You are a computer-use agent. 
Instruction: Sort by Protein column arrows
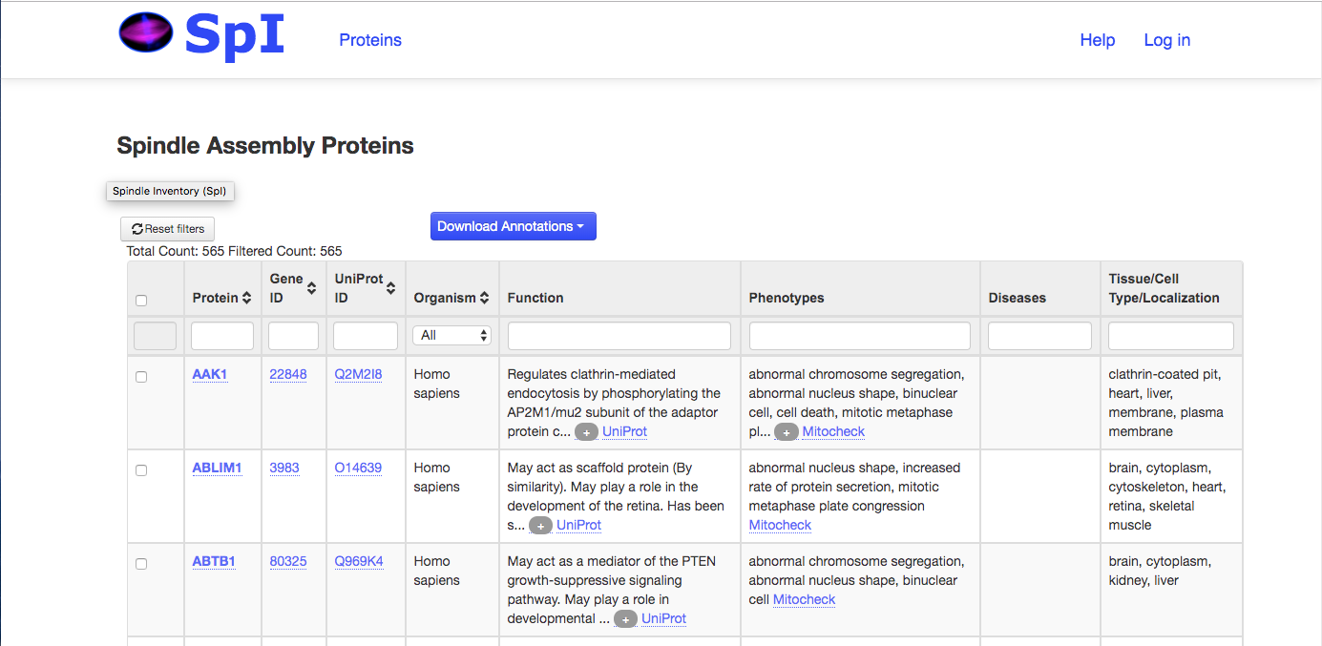[x=247, y=298]
